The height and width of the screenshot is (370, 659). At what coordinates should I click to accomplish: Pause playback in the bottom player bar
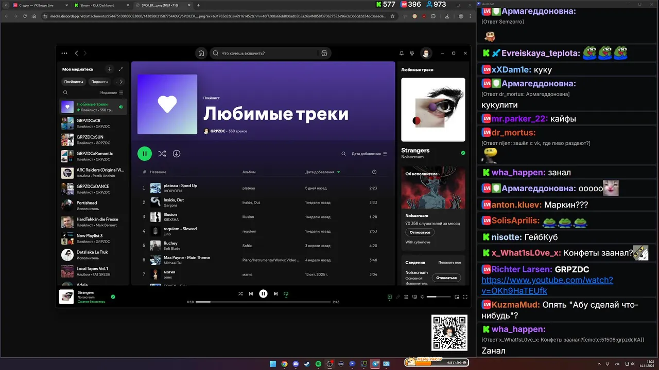[x=263, y=293]
